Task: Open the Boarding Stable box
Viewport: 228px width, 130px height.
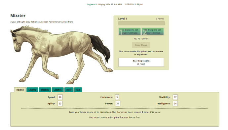Action: (x=141, y=62)
